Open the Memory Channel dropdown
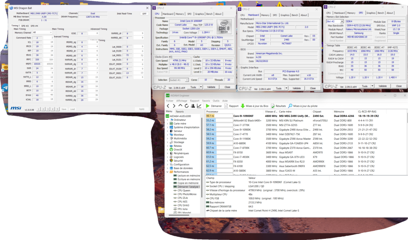 pos(42,32)
